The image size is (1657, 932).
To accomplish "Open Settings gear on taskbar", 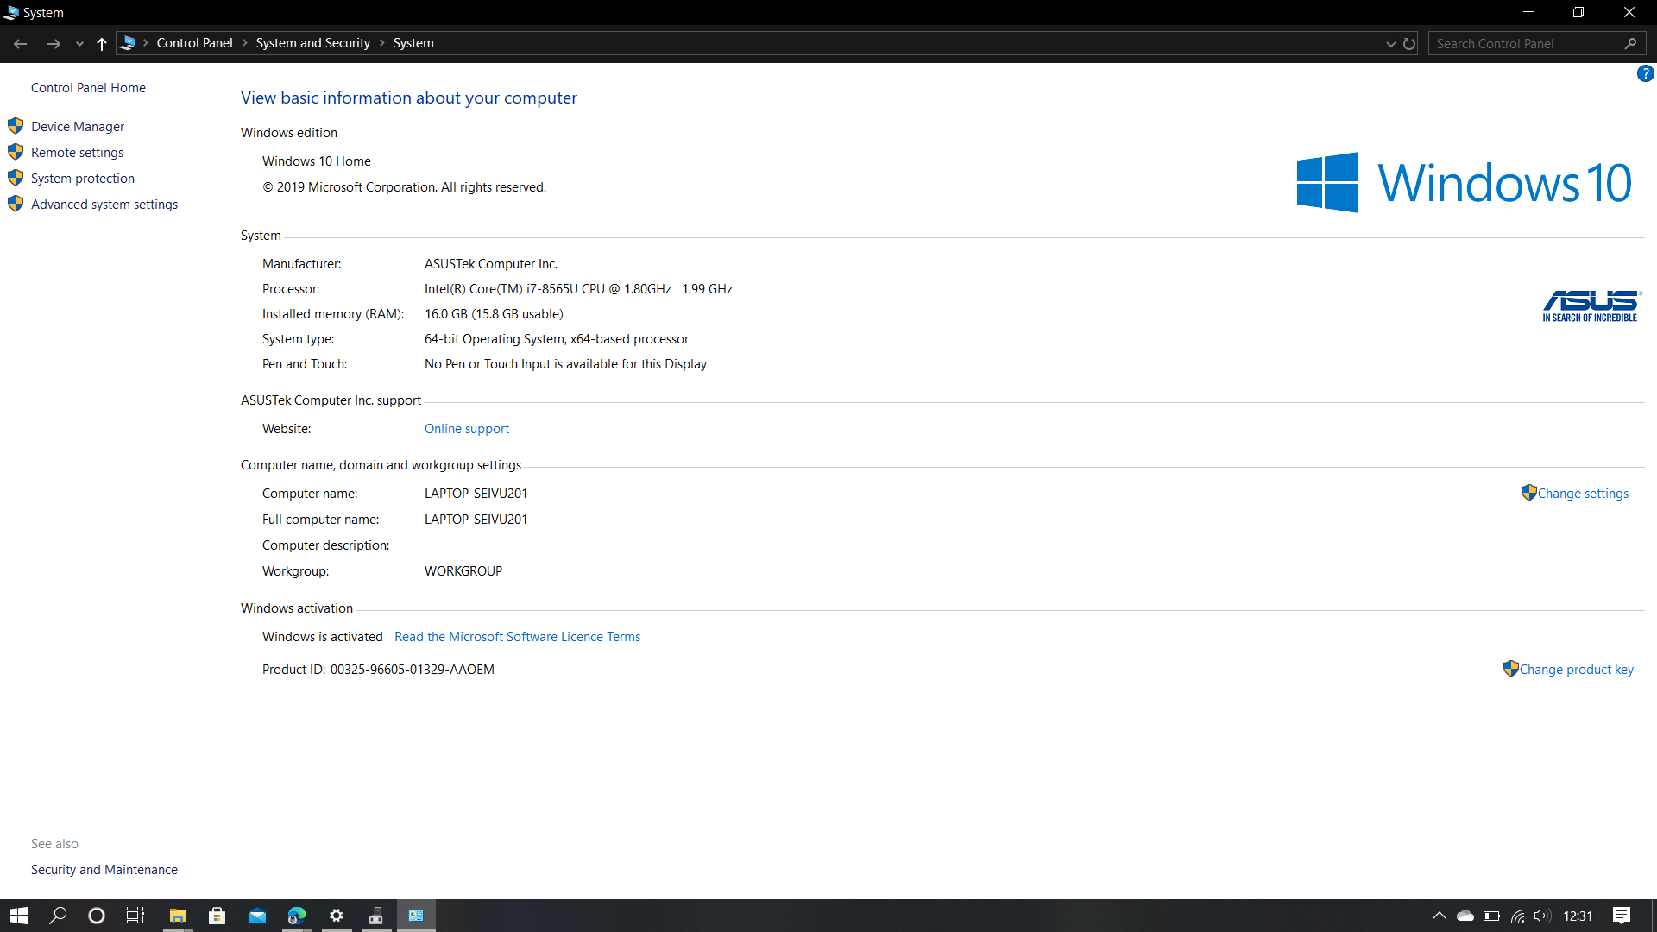I will pyautogui.click(x=337, y=916).
